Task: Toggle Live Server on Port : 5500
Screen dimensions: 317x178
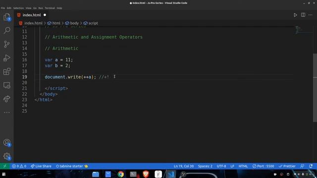Action: [x=263, y=166]
